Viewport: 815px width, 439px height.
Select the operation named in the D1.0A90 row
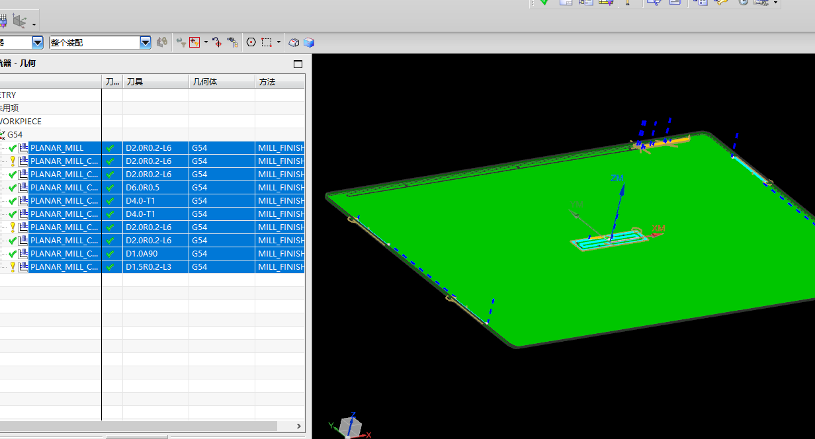pos(64,254)
